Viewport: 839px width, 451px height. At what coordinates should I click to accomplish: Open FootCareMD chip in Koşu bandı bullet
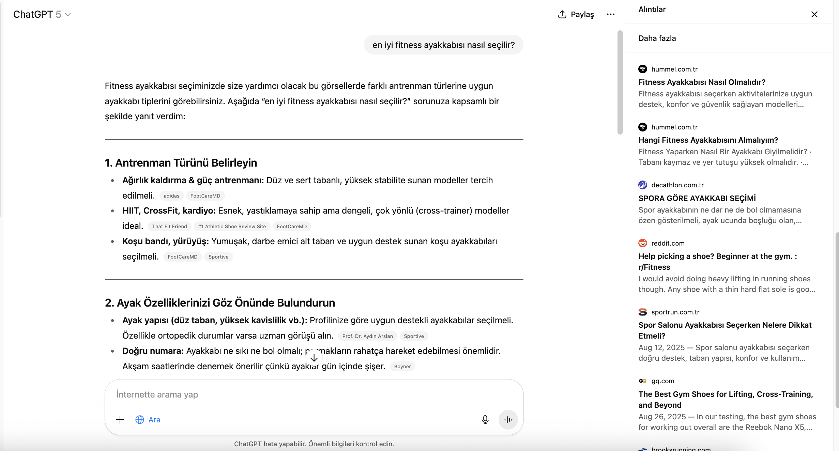[x=182, y=257]
